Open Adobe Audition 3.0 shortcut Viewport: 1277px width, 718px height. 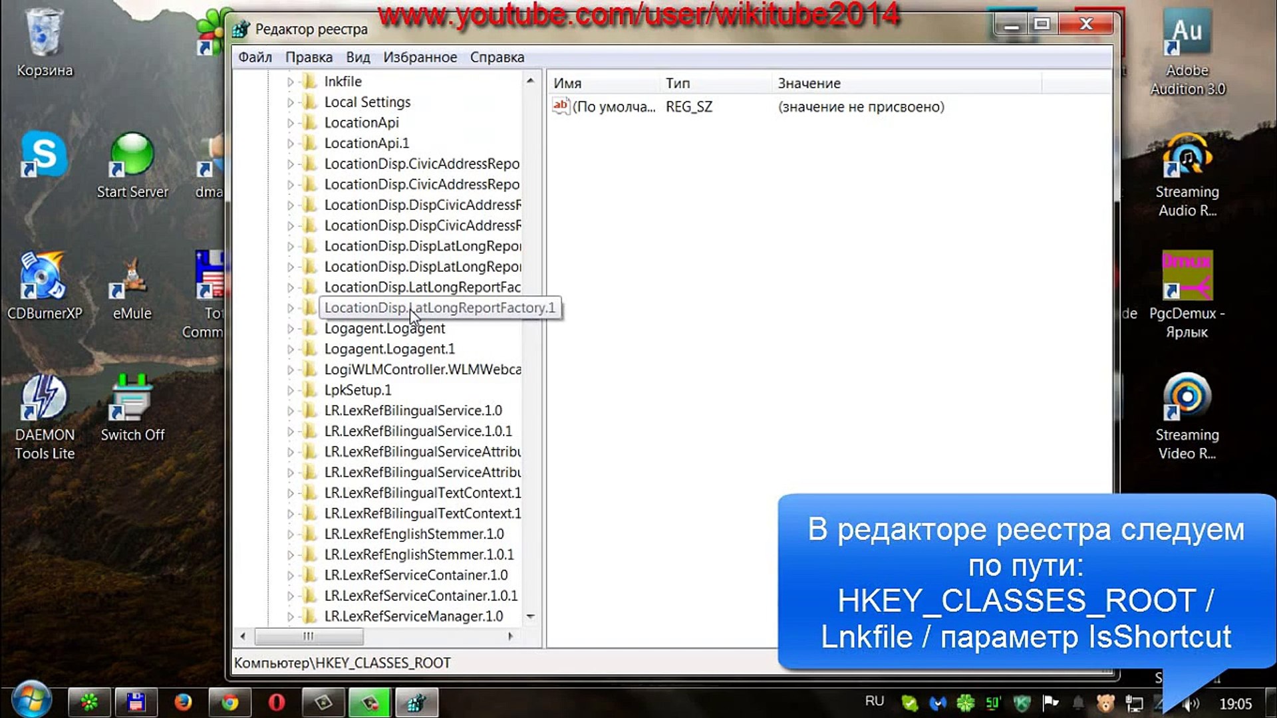1187,53
